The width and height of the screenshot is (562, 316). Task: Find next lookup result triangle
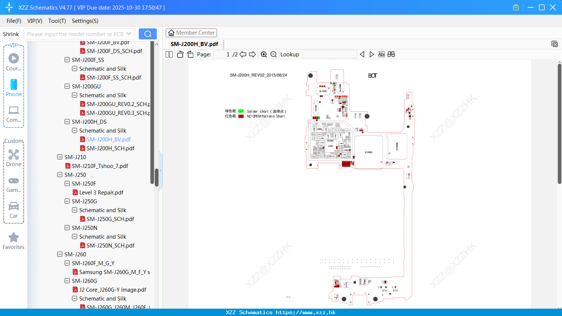[x=372, y=55]
